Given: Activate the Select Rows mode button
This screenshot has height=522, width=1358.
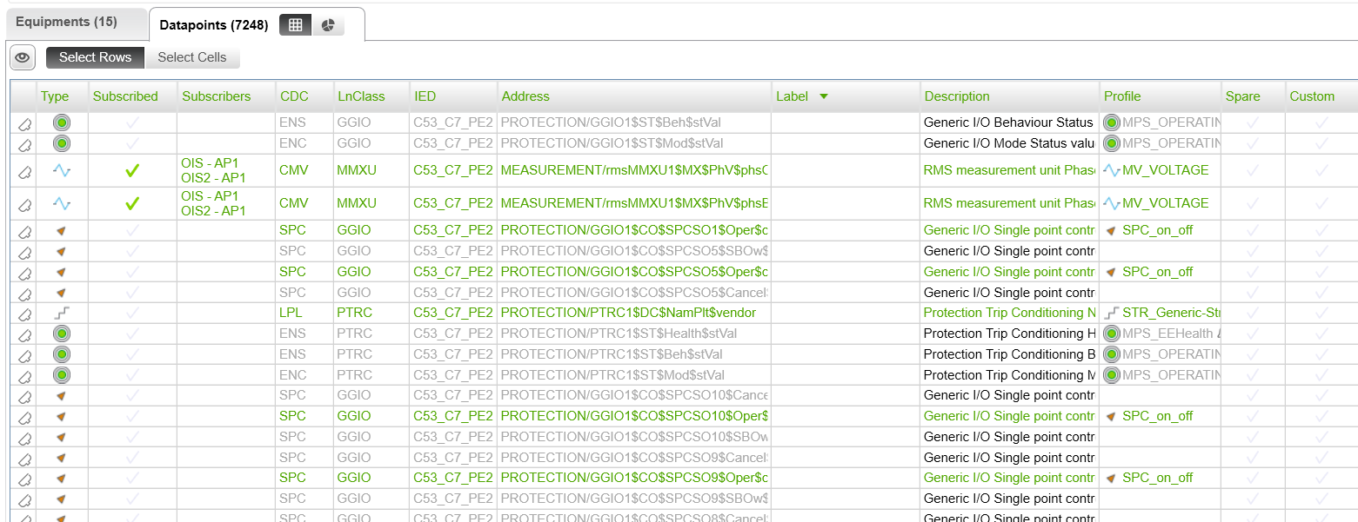Looking at the screenshot, I should pyautogui.click(x=95, y=57).
